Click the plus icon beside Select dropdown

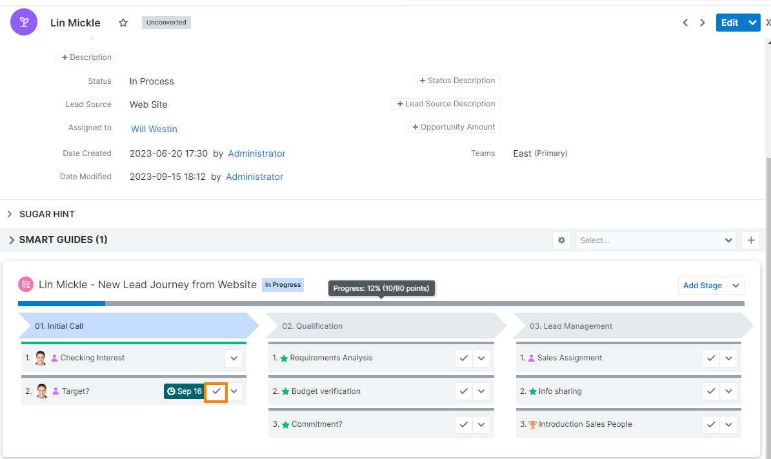pyautogui.click(x=750, y=240)
